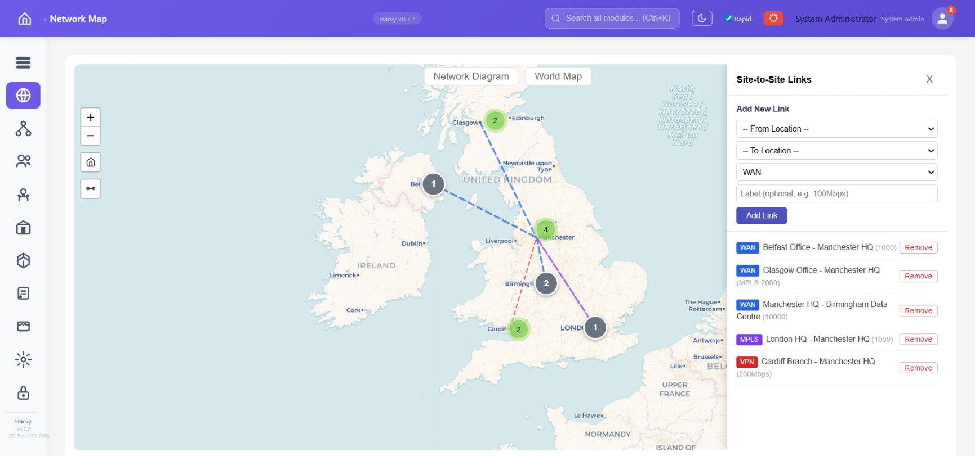975x456 pixels.
Task: Open the window card sidebar icon
Action: pos(23,326)
